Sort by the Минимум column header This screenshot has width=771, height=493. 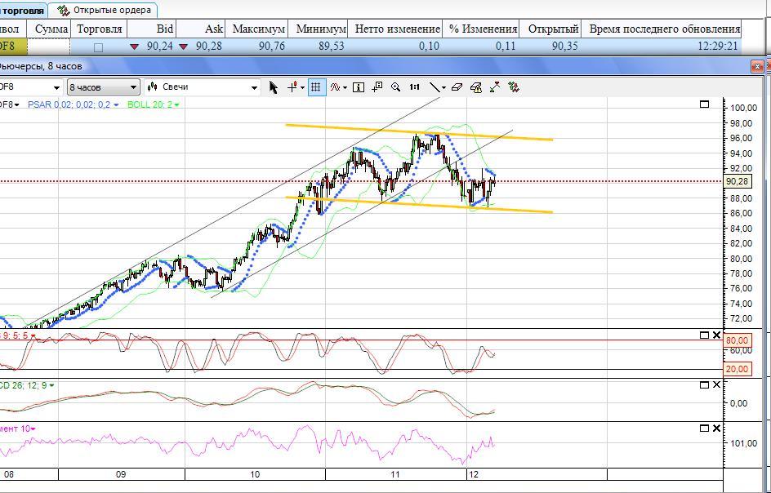tap(319, 29)
